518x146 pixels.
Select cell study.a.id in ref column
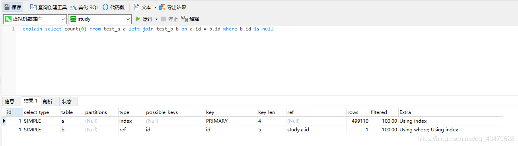[316, 129]
